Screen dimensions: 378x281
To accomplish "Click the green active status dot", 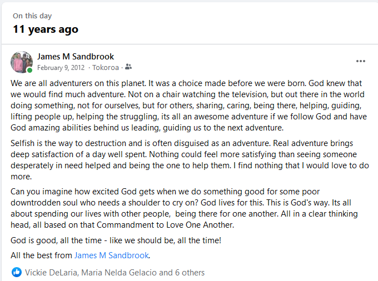I will 29,70.
